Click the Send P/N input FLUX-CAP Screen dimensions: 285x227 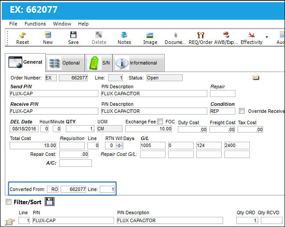(x=54, y=94)
